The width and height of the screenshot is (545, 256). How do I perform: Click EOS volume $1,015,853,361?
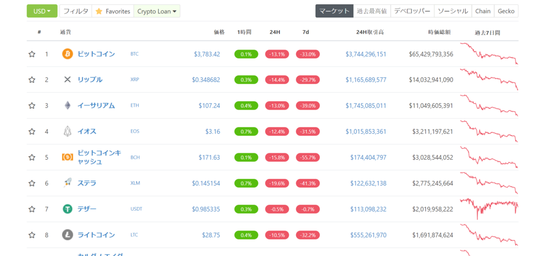click(x=366, y=131)
